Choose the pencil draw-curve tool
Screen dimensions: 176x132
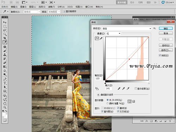[x=101, y=38]
